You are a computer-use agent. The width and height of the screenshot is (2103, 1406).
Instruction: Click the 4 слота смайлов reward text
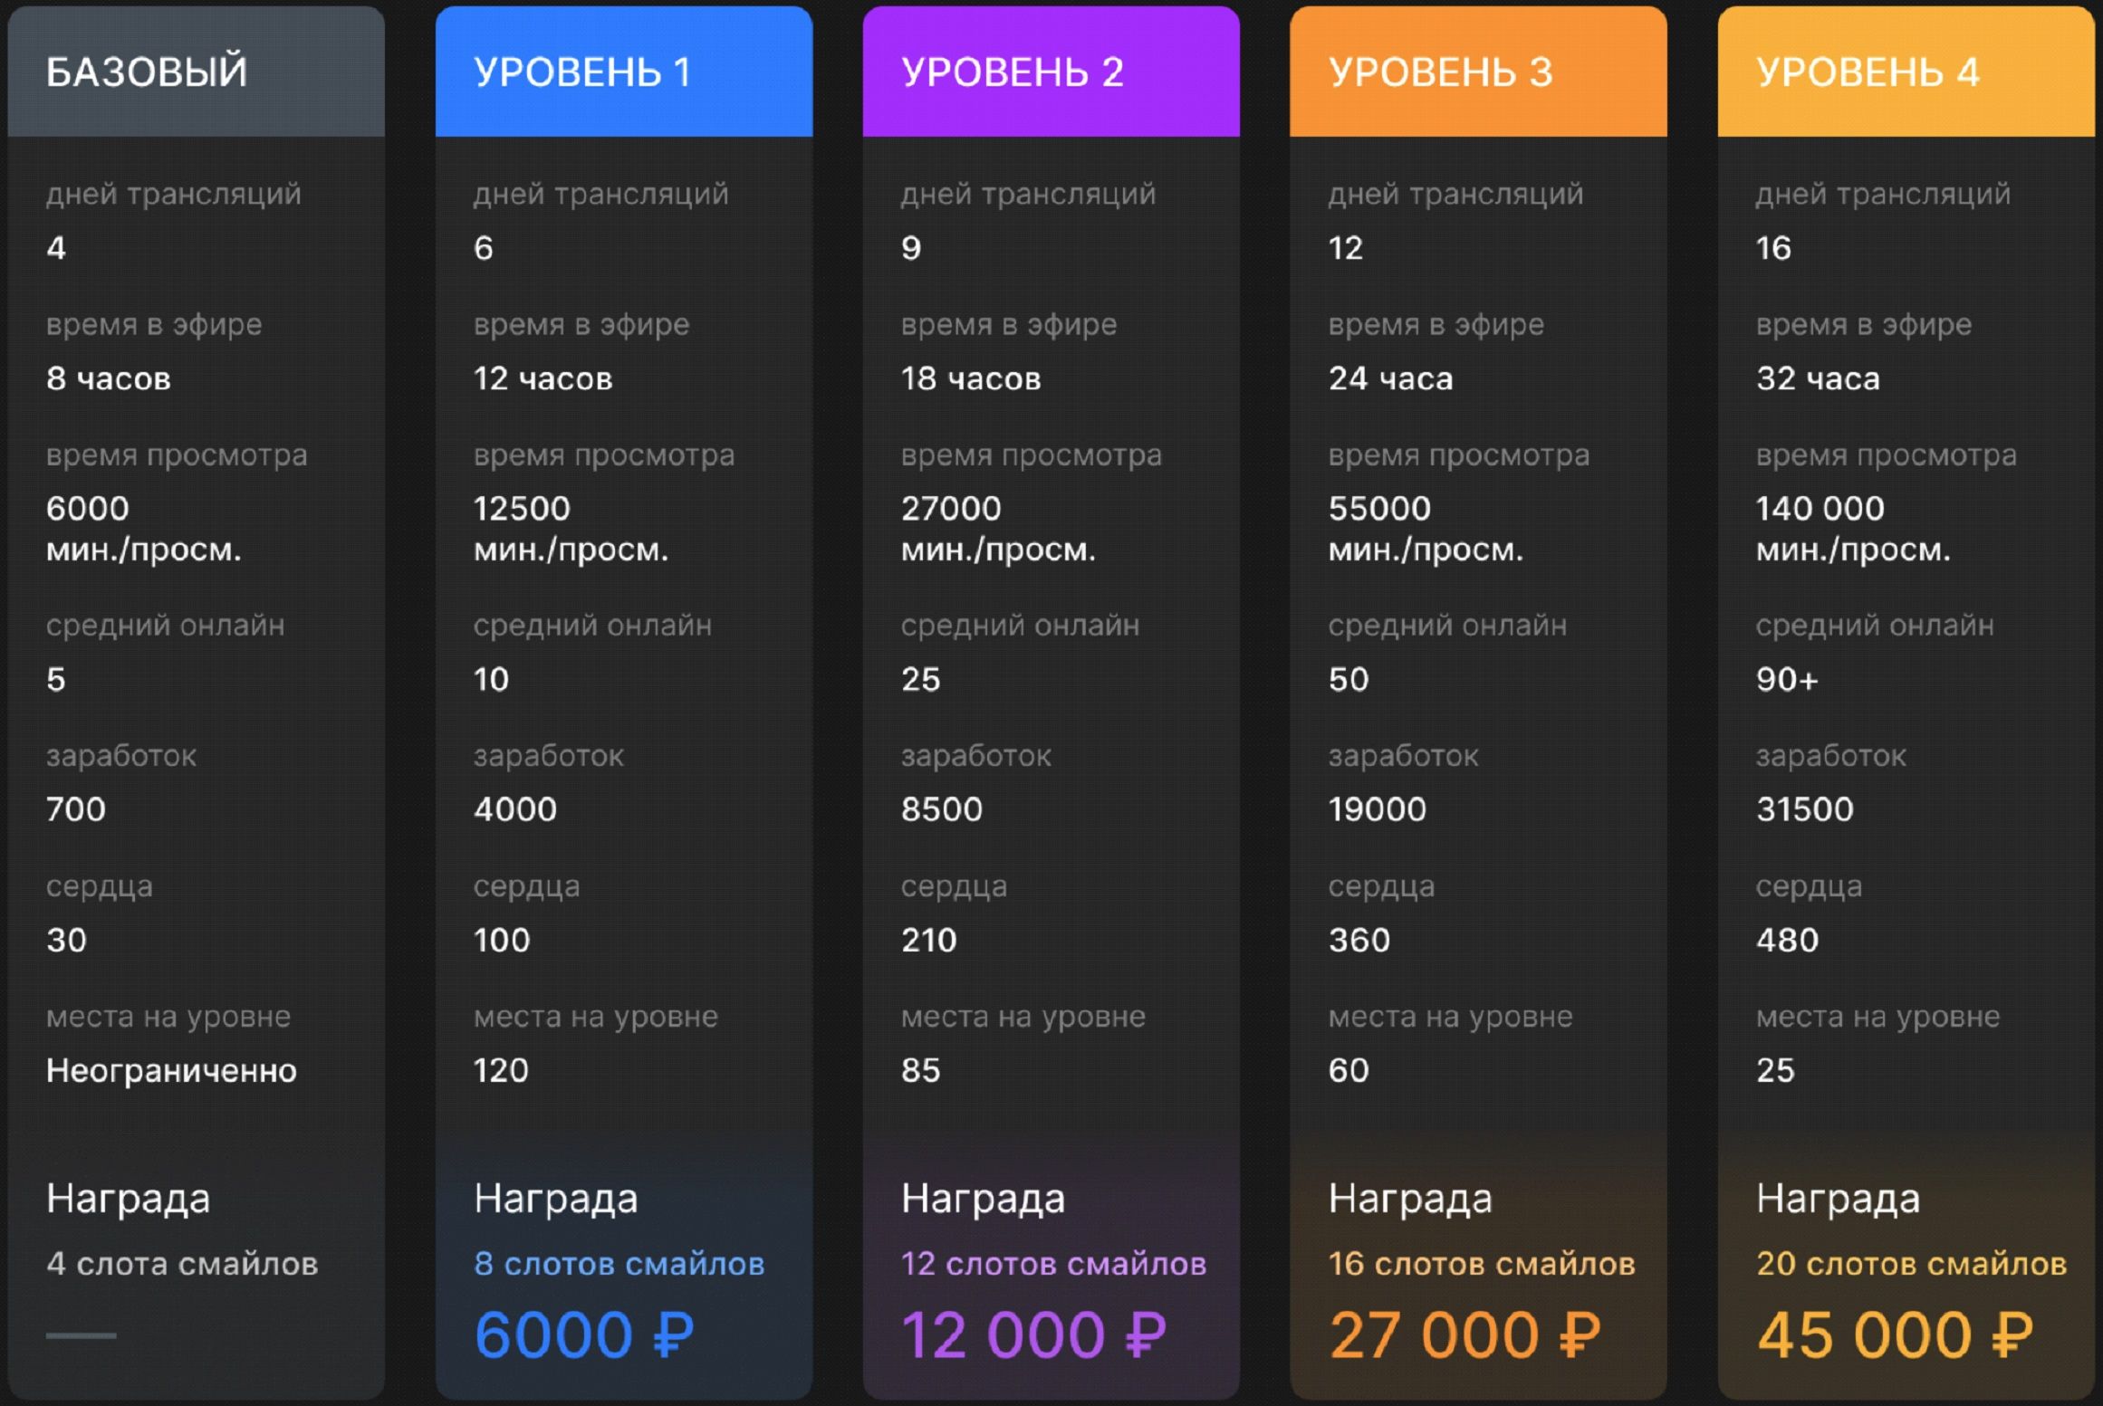(x=182, y=1263)
